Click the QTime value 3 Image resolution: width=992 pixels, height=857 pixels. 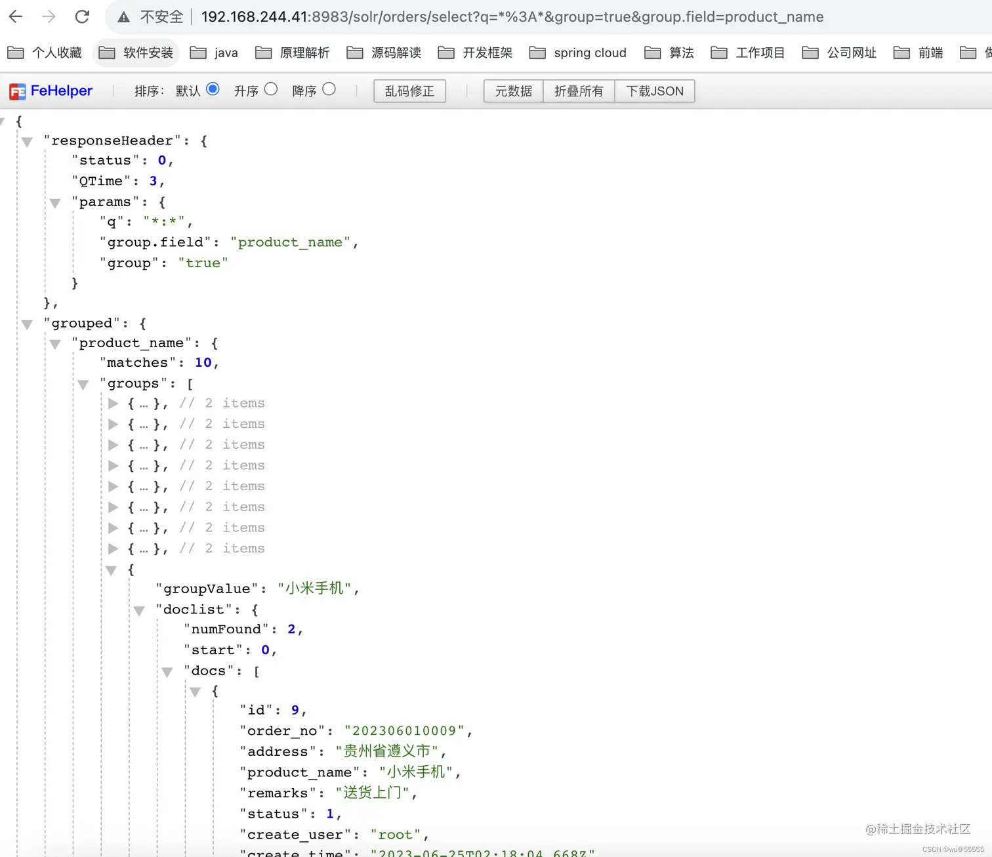(x=153, y=180)
